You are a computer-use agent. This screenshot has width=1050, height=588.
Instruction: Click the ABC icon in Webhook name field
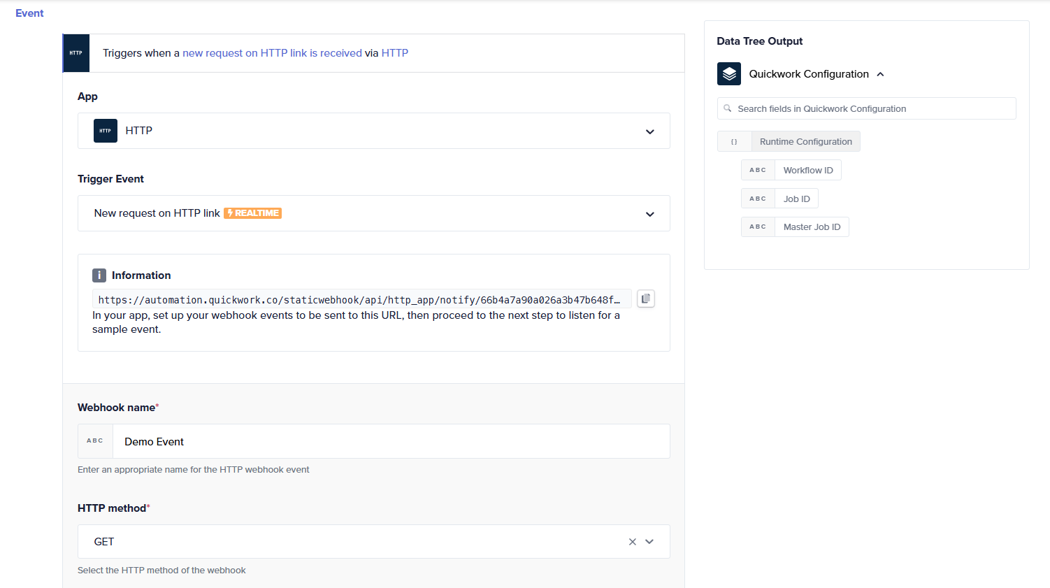95,441
